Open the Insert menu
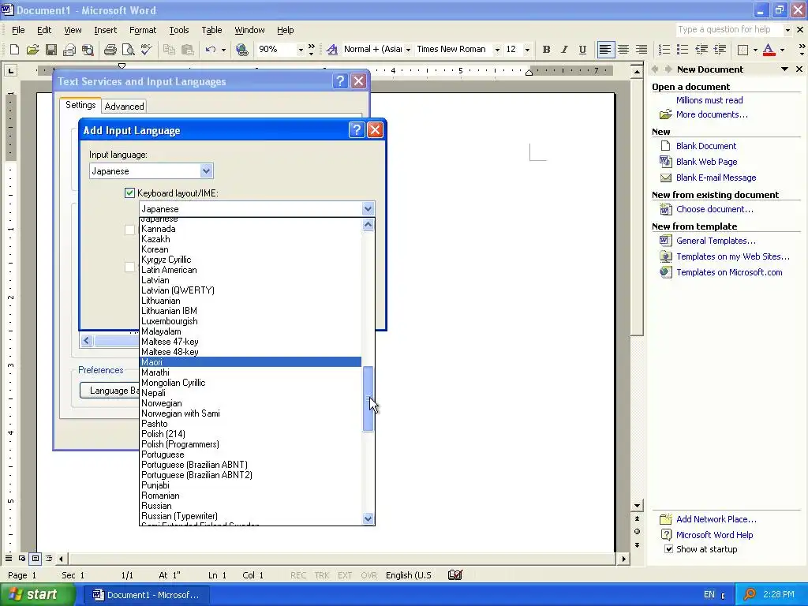 tap(105, 30)
